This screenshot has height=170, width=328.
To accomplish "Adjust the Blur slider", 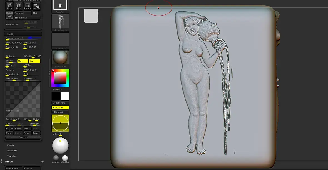I will [11, 61].
